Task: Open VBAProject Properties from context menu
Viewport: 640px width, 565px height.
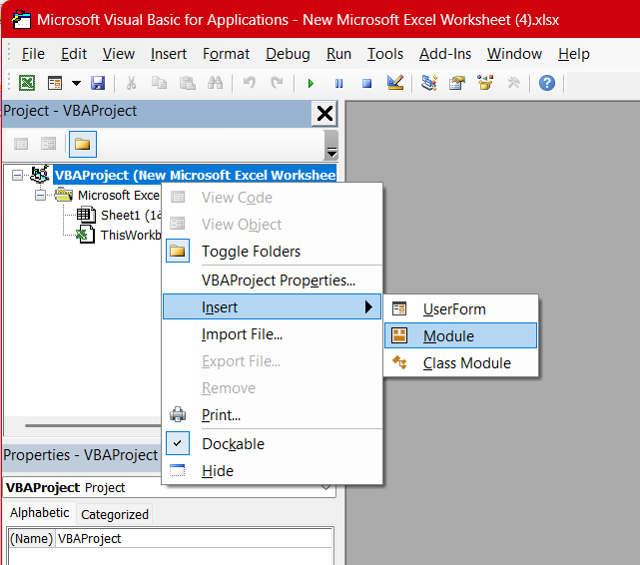Action: [x=273, y=281]
